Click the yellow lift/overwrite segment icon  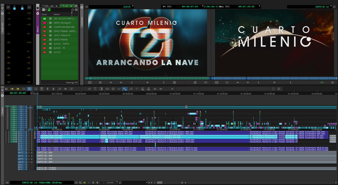pyautogui.click(x=18, y=89)
